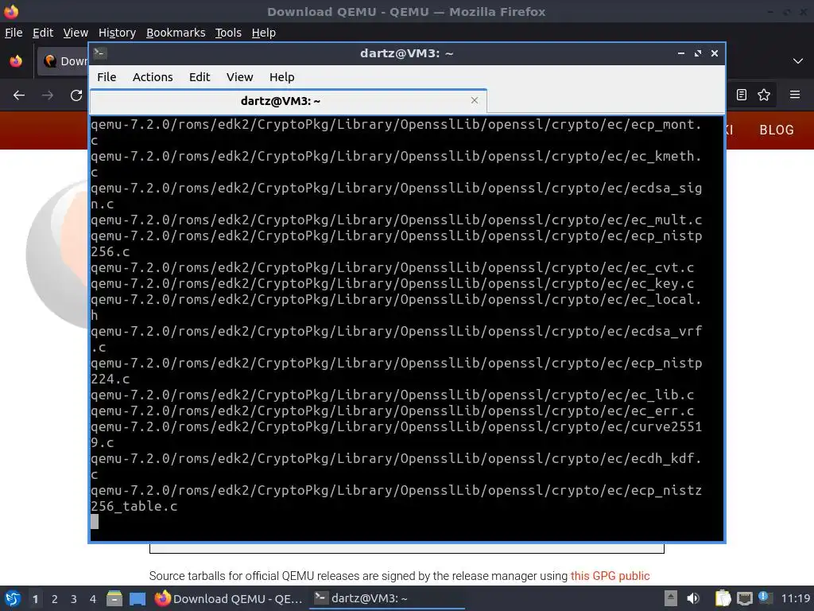
Task: Click terminal line ending ec_cvt.c
Action: coord(392,267)
